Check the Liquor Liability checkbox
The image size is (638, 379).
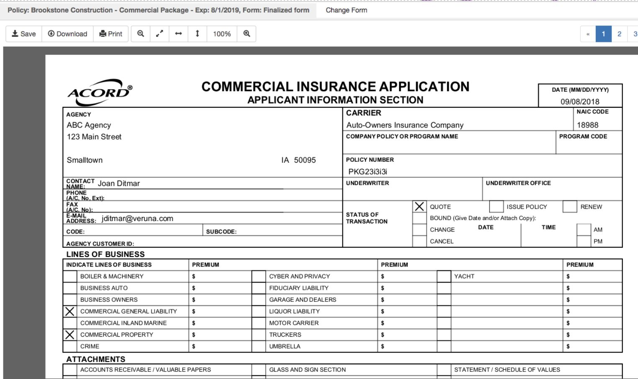click(259, 312)
